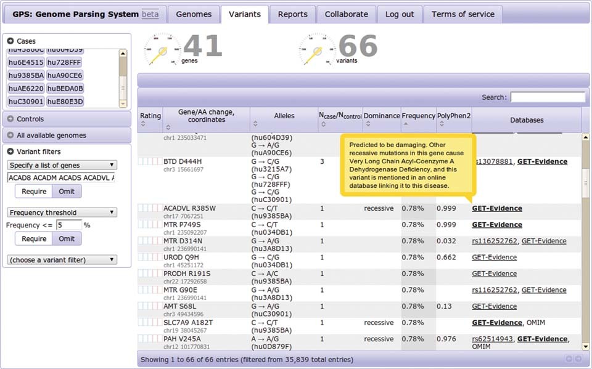The height and width of the screenshot is (369, 592).
Task: Select case huE80E3D
Action: coord(65,102)
